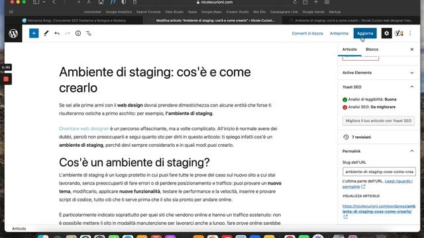Add a new Safari tab
This screenshot has width=424, height=238.
[316, 2]
